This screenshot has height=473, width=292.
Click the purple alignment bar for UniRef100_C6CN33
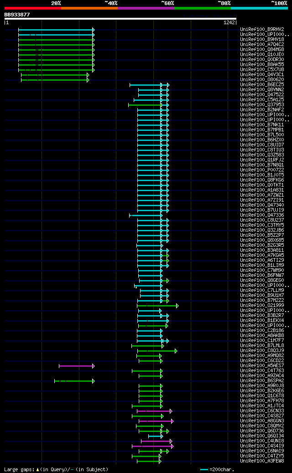click(x=155, y=411)
